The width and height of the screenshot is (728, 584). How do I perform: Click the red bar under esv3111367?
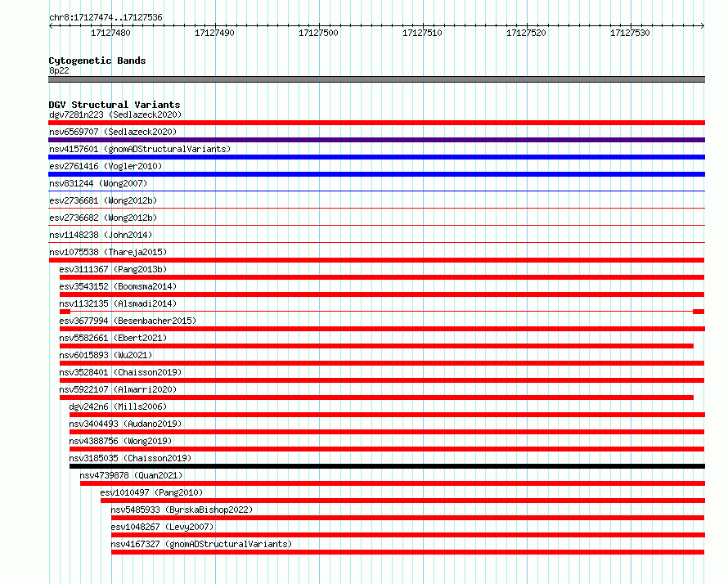click(x=382, y=277)
